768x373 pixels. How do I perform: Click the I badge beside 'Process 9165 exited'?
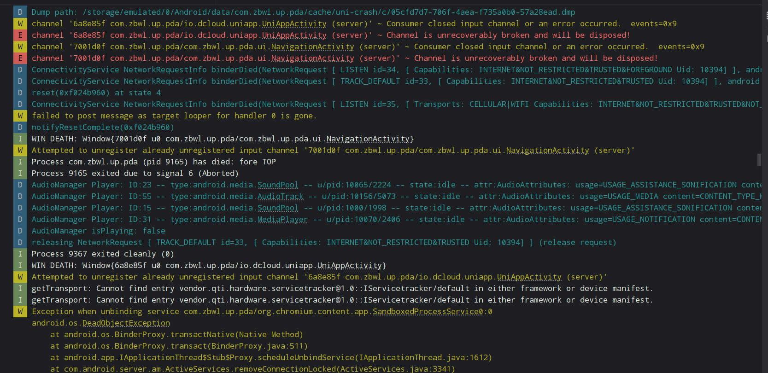20,173
